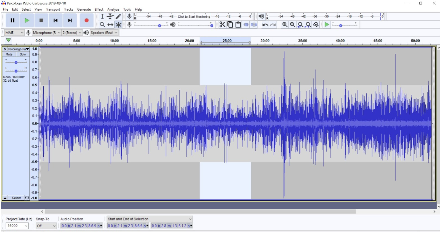This screenshot has width=440, height=232.
Task: Adjust the recording volume slider
Action: point(151,25)
